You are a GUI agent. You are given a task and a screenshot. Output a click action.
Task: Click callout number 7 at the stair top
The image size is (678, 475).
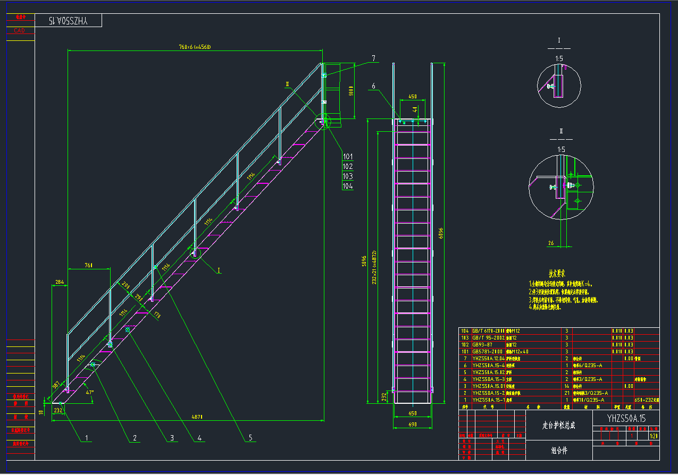tap(373, 58)
